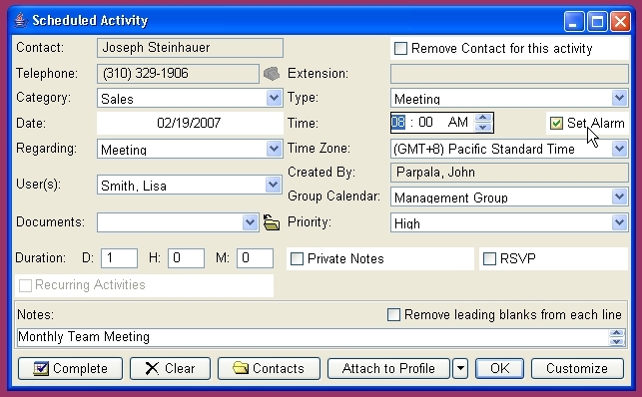642x397 pixels.
Task: Open the Attach to Profile arrow menu
Action: point(460,368)
